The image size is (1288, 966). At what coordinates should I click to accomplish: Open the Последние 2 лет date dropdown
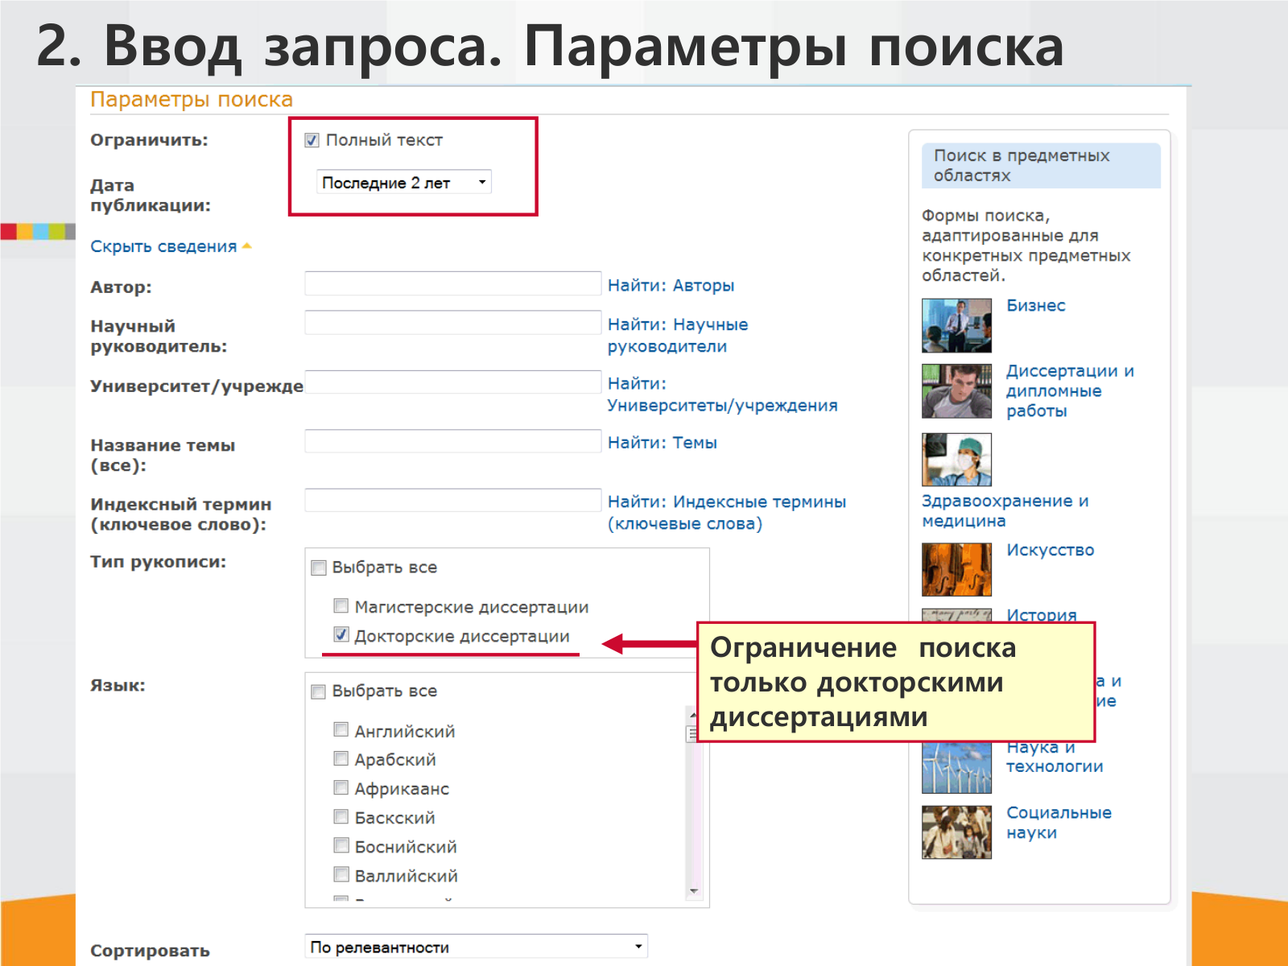pyautogui.click(x=403, y=182)
